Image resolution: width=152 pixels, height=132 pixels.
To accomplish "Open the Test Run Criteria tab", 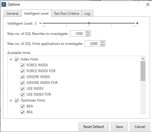I will click(x=66, y=13).
